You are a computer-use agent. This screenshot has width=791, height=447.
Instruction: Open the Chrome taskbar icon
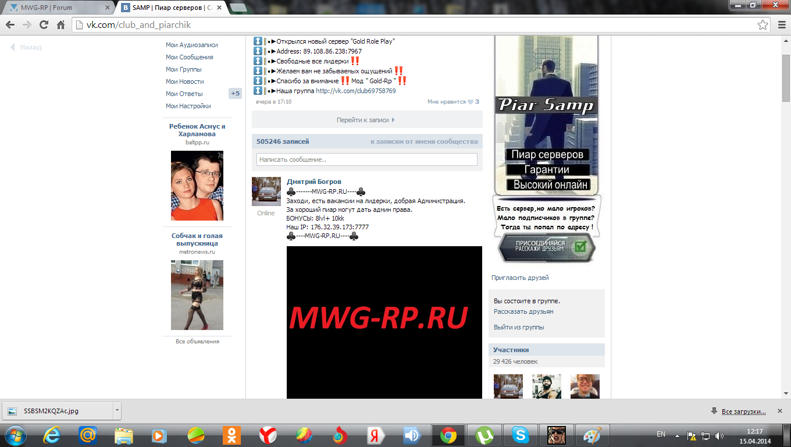[x=448, y=435]
